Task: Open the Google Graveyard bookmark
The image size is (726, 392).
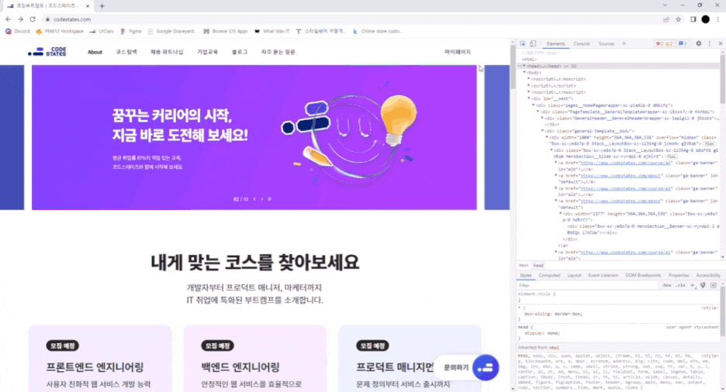Action: tap(172, 32)
